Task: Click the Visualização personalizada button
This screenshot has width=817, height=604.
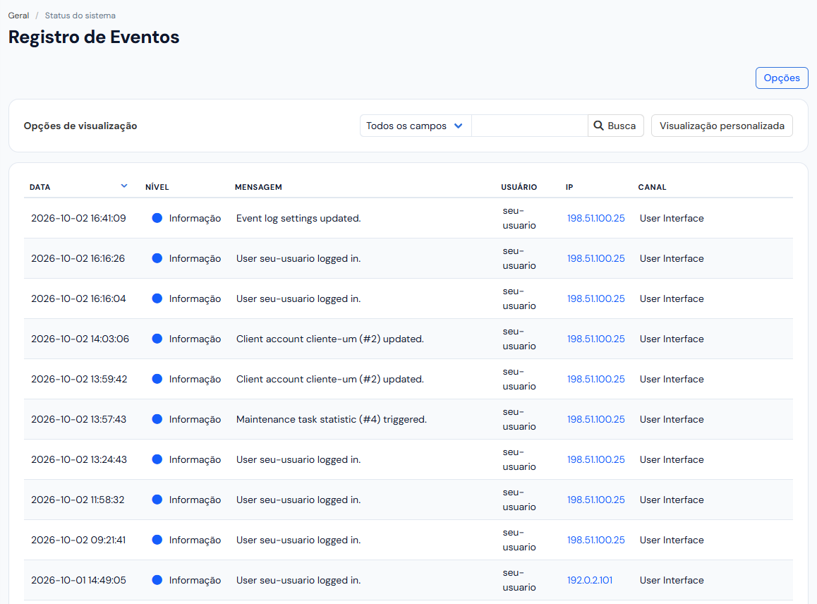Action: (722, 126)
